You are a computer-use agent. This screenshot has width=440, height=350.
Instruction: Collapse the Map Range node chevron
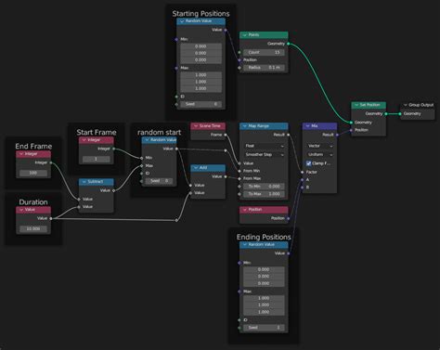click(245, 126)
